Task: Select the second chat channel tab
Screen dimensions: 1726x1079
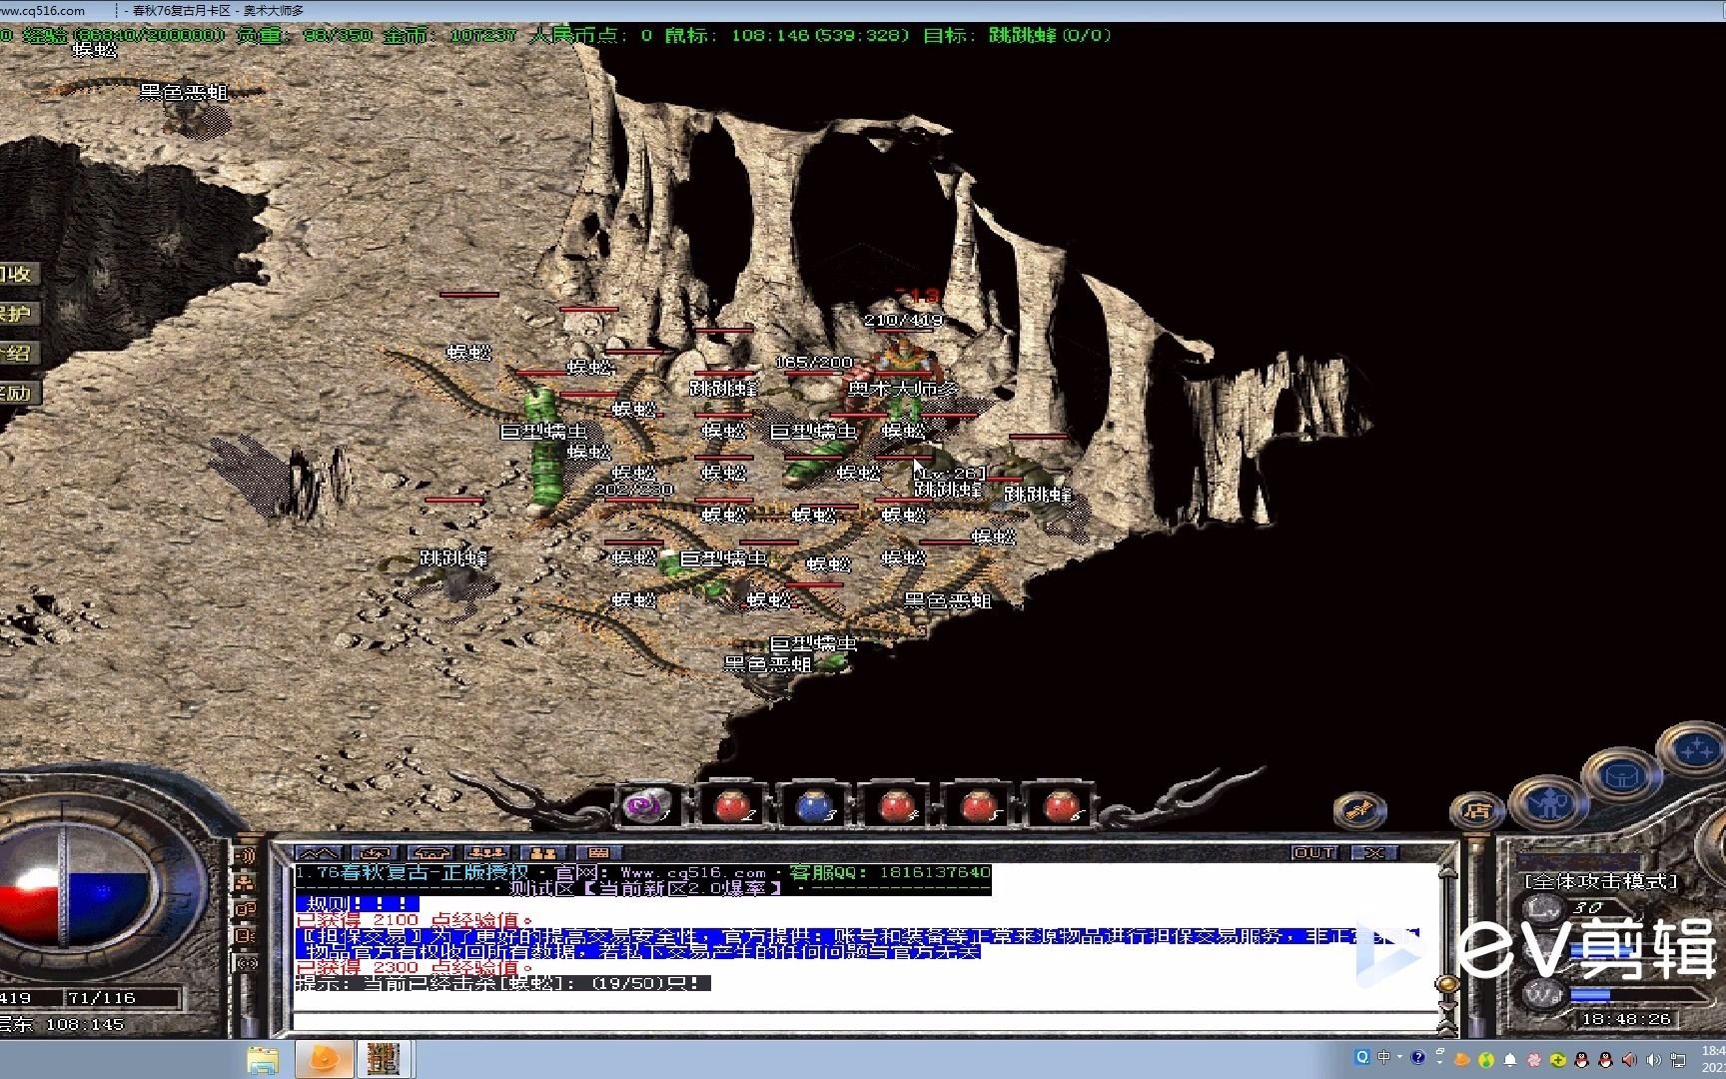Action: (x=375, y=853)
